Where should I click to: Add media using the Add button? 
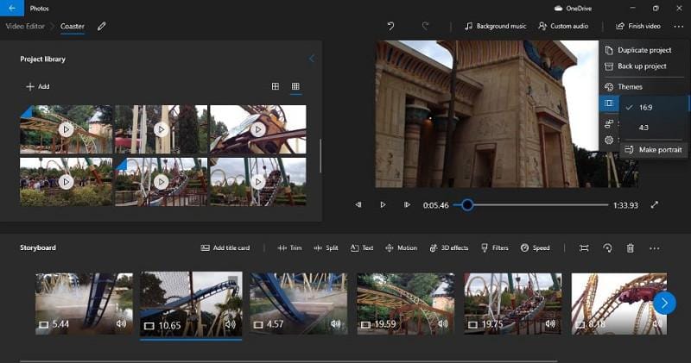(x=37, y=86)
